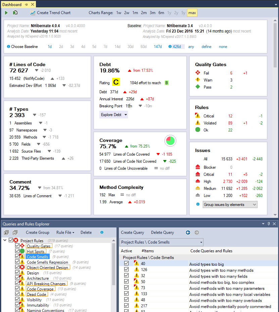Toggle the Object Oriented Design checkbox
The width and height of the screenshot is (279, 312).
(x=17, y=267)
